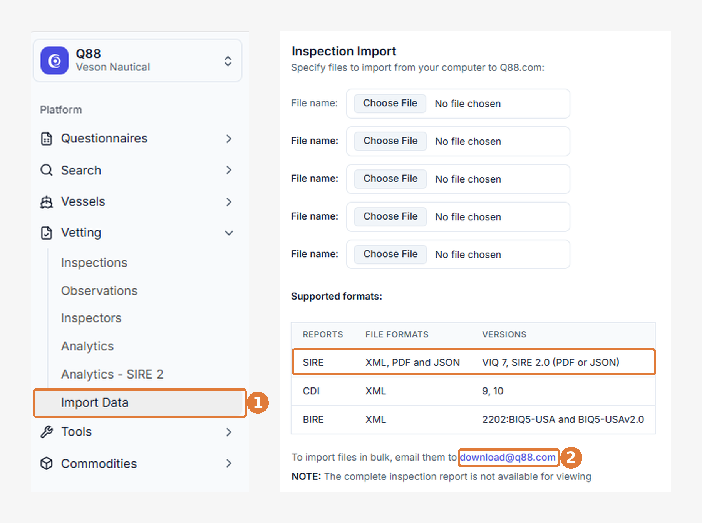This screenshot has height=523, width=702.
Task: Click the Tools wrench icon
Action: [47, 432]
